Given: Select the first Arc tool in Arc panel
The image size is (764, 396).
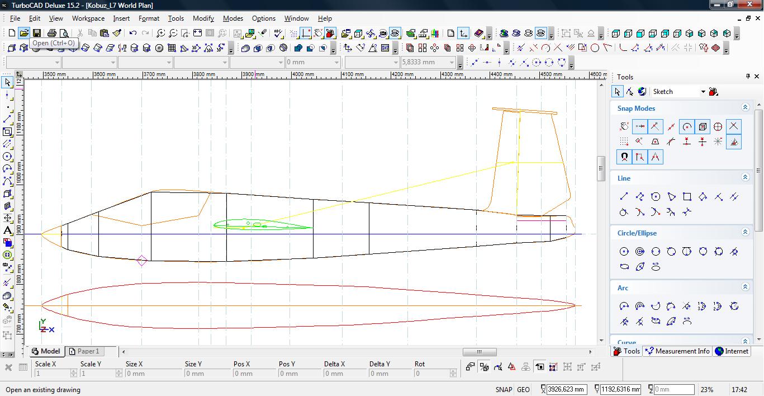Looking at the screenshot, I should pyautogui.click(x=624, y=306).
